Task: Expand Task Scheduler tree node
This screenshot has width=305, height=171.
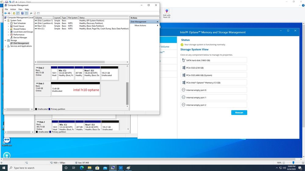Action: [8, 23]
